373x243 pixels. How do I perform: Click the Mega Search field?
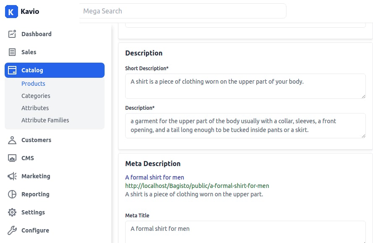point(182,11)
